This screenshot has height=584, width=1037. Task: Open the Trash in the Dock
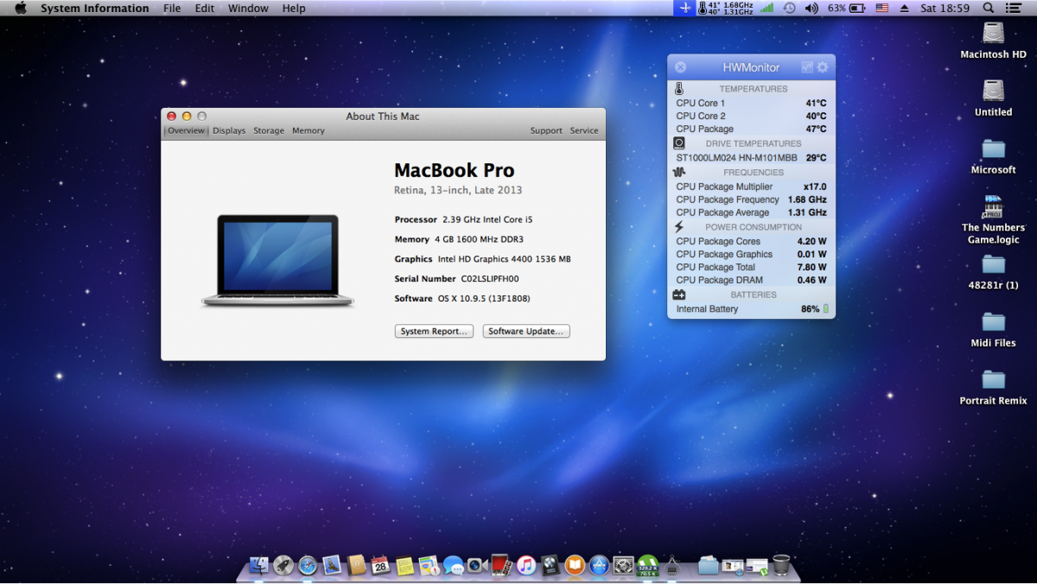click(781, 565)
